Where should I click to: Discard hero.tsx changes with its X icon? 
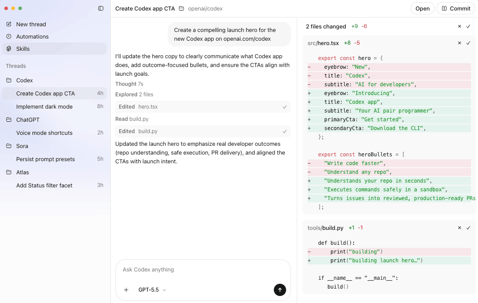(460, 43)
